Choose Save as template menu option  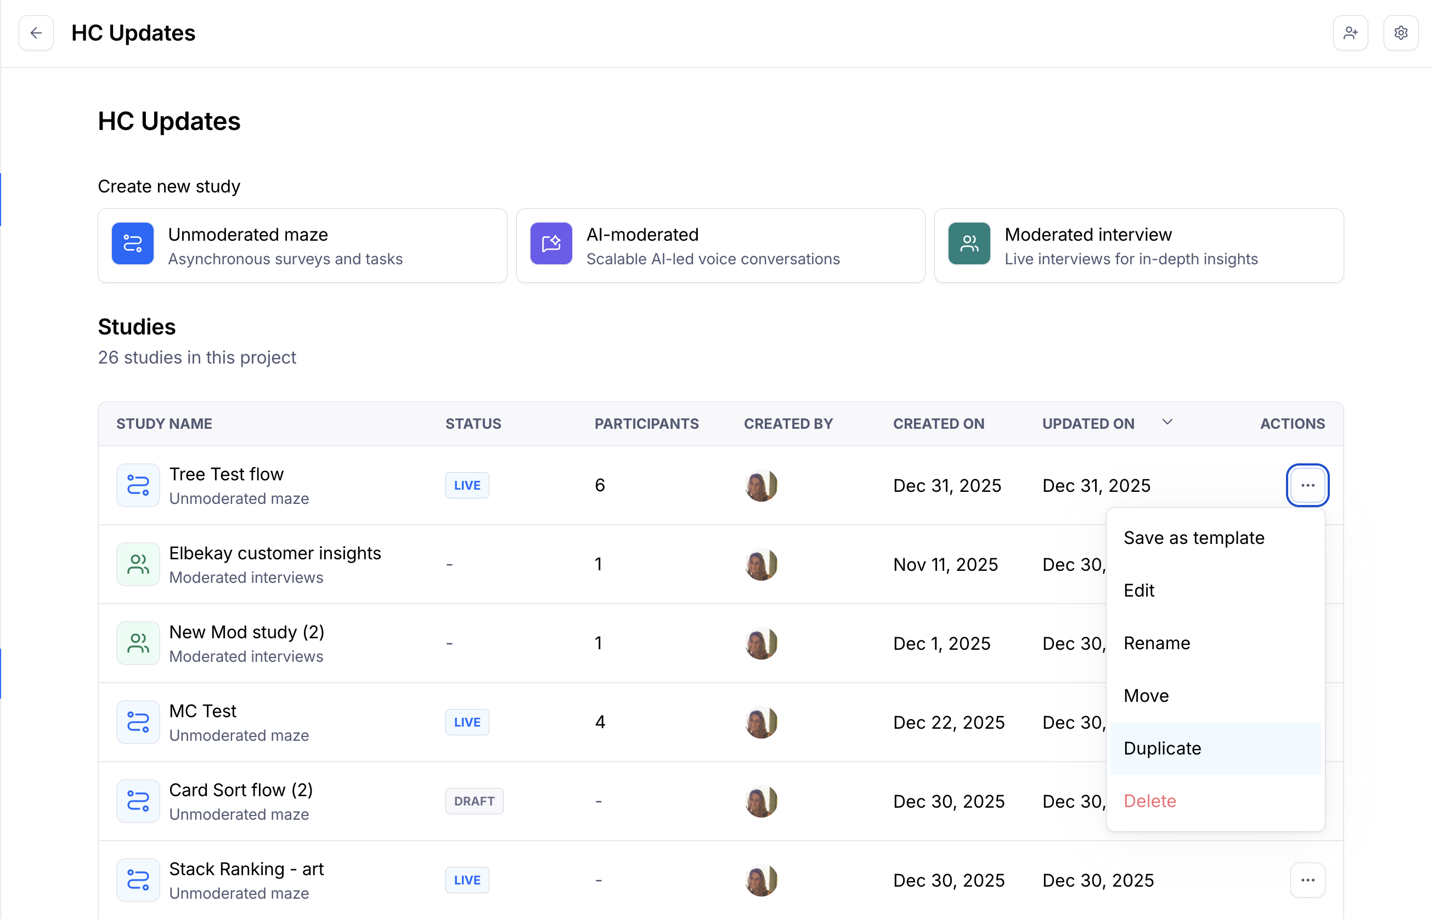point(1194,538)
